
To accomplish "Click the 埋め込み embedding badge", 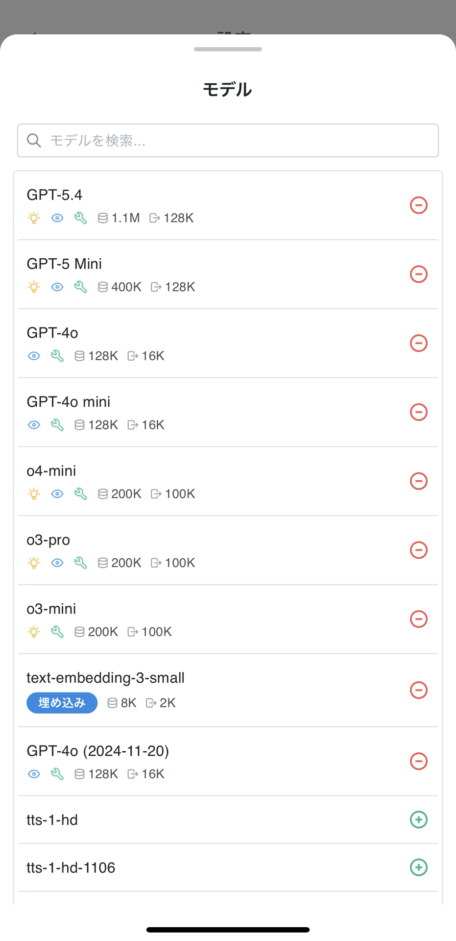I will coord(62,703).
